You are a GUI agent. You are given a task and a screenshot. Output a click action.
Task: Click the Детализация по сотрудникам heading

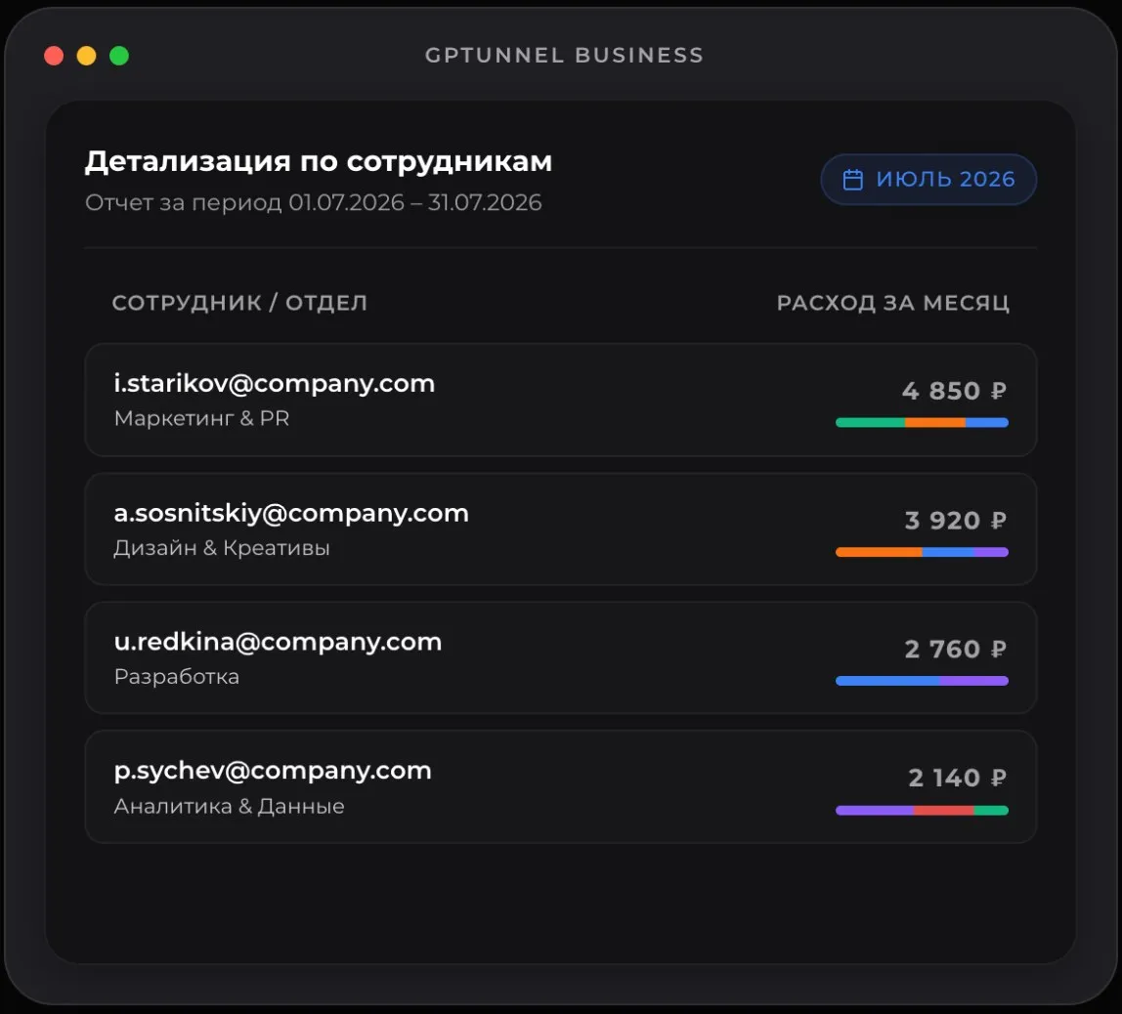319,161
